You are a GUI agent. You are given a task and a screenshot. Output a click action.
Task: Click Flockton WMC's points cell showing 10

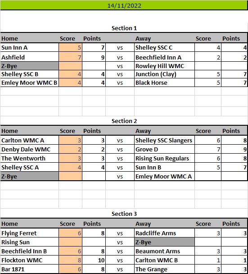(x=94, y=260)
